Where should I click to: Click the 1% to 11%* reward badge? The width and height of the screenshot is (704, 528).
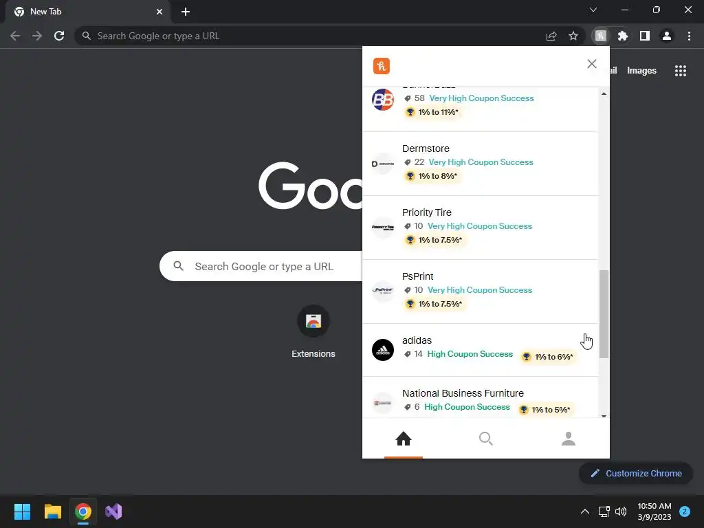click(432, 112)
